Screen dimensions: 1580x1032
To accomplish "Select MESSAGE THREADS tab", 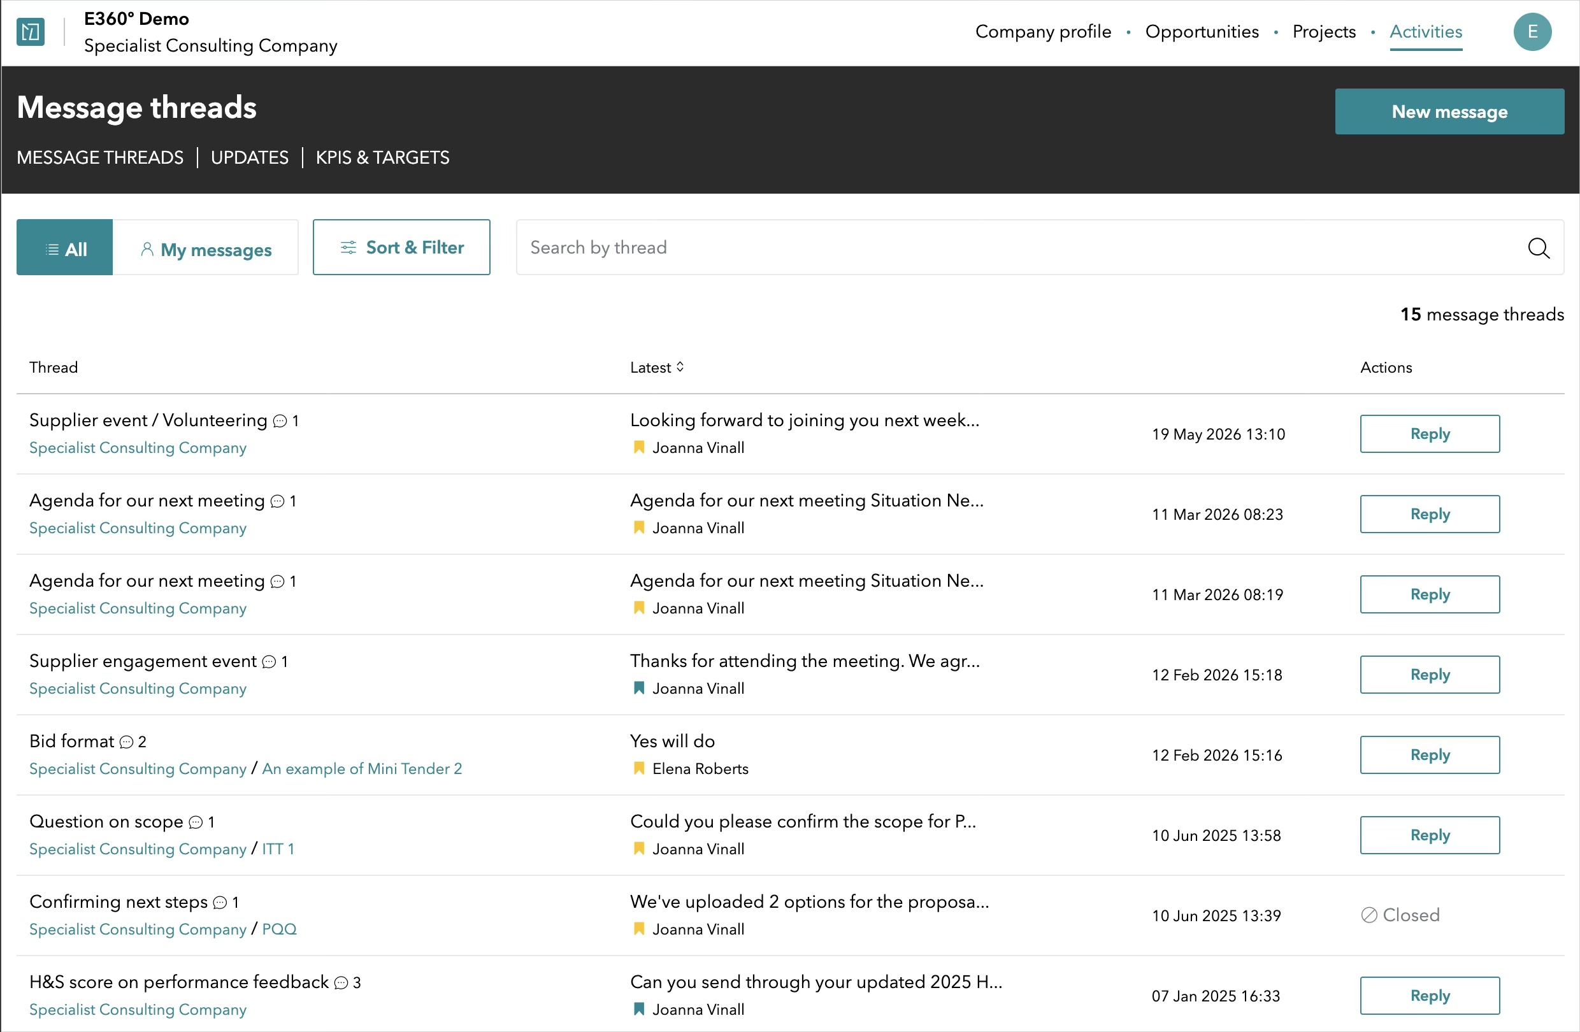I will [x=99, y=157].
